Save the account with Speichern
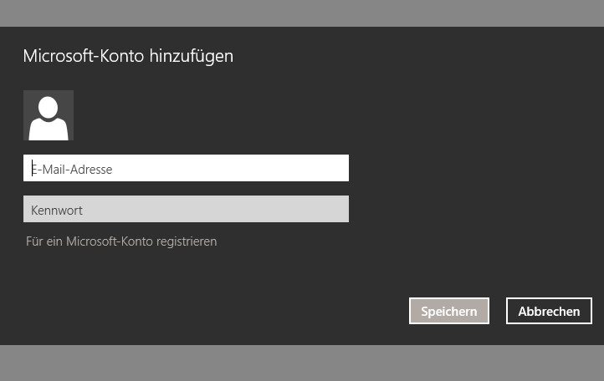Viewport: 604px width, 381px height. 449,311
